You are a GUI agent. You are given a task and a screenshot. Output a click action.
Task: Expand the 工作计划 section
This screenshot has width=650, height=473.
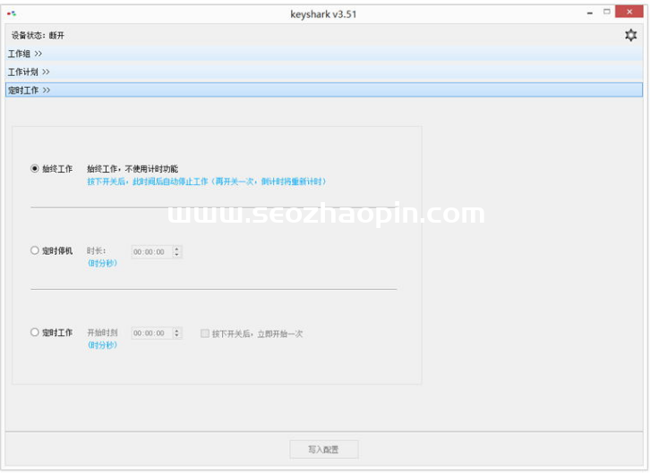click(x=29, y=72)
